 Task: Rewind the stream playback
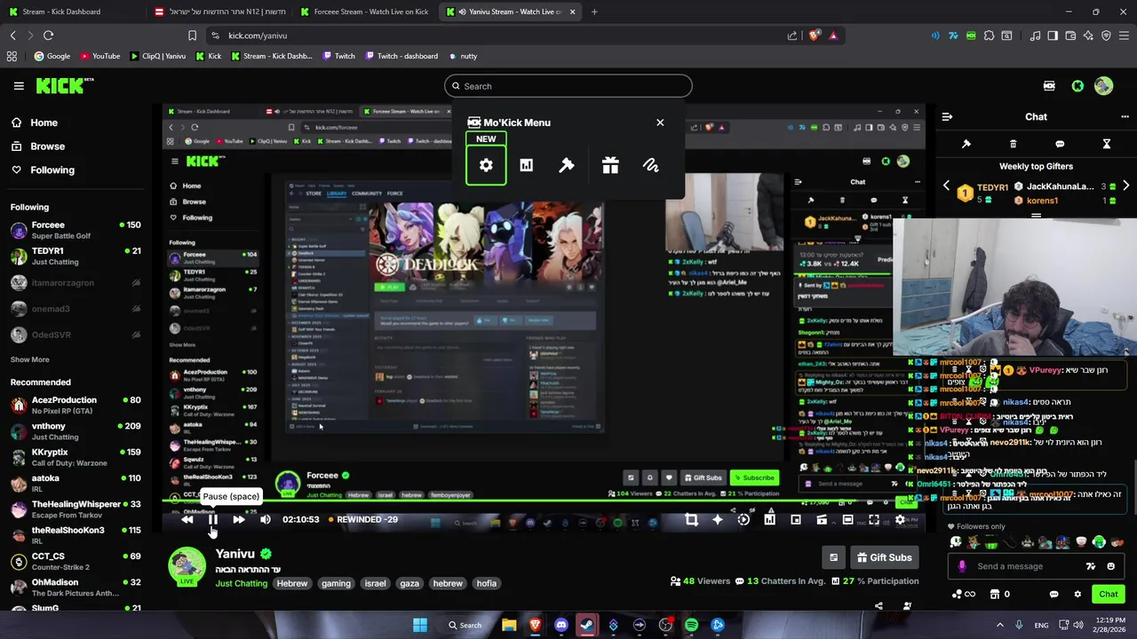coord(187,520)
